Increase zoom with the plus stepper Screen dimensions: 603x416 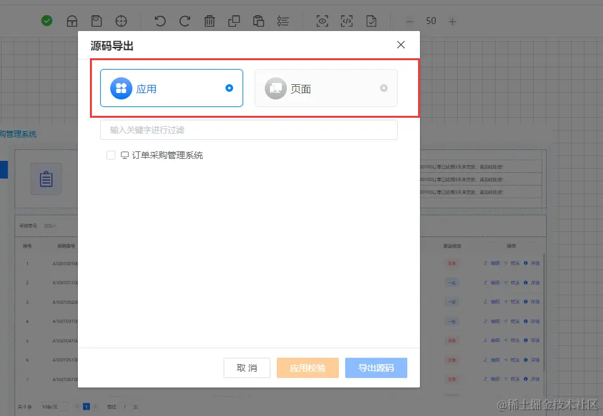pos(453,21)
